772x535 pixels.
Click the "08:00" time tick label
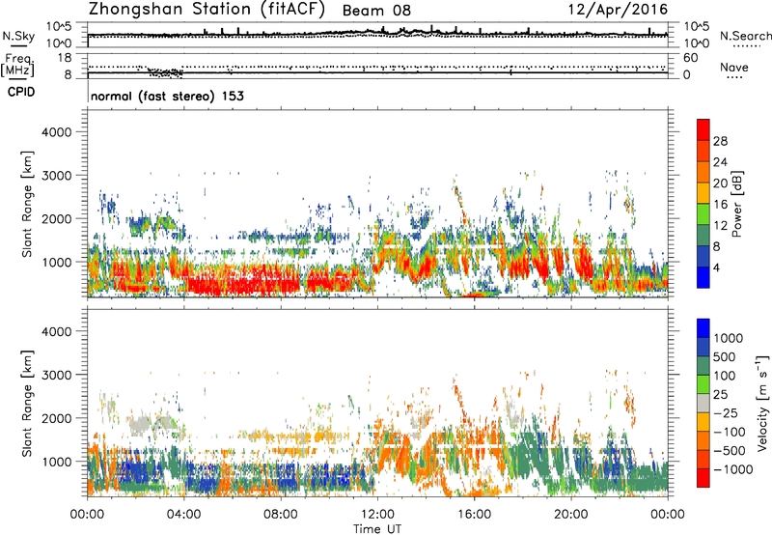click(x=281, y=515)
